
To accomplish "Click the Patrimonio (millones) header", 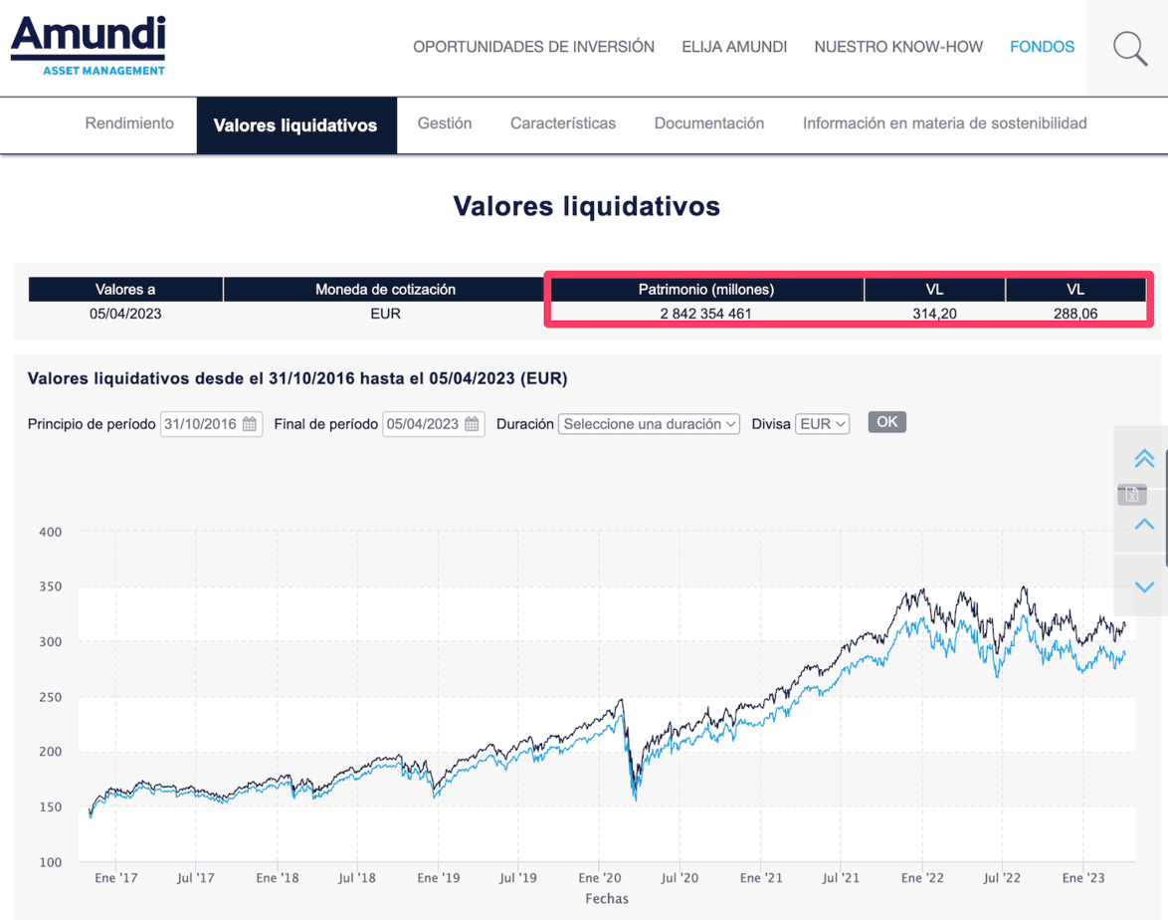I will pos(705,290).
